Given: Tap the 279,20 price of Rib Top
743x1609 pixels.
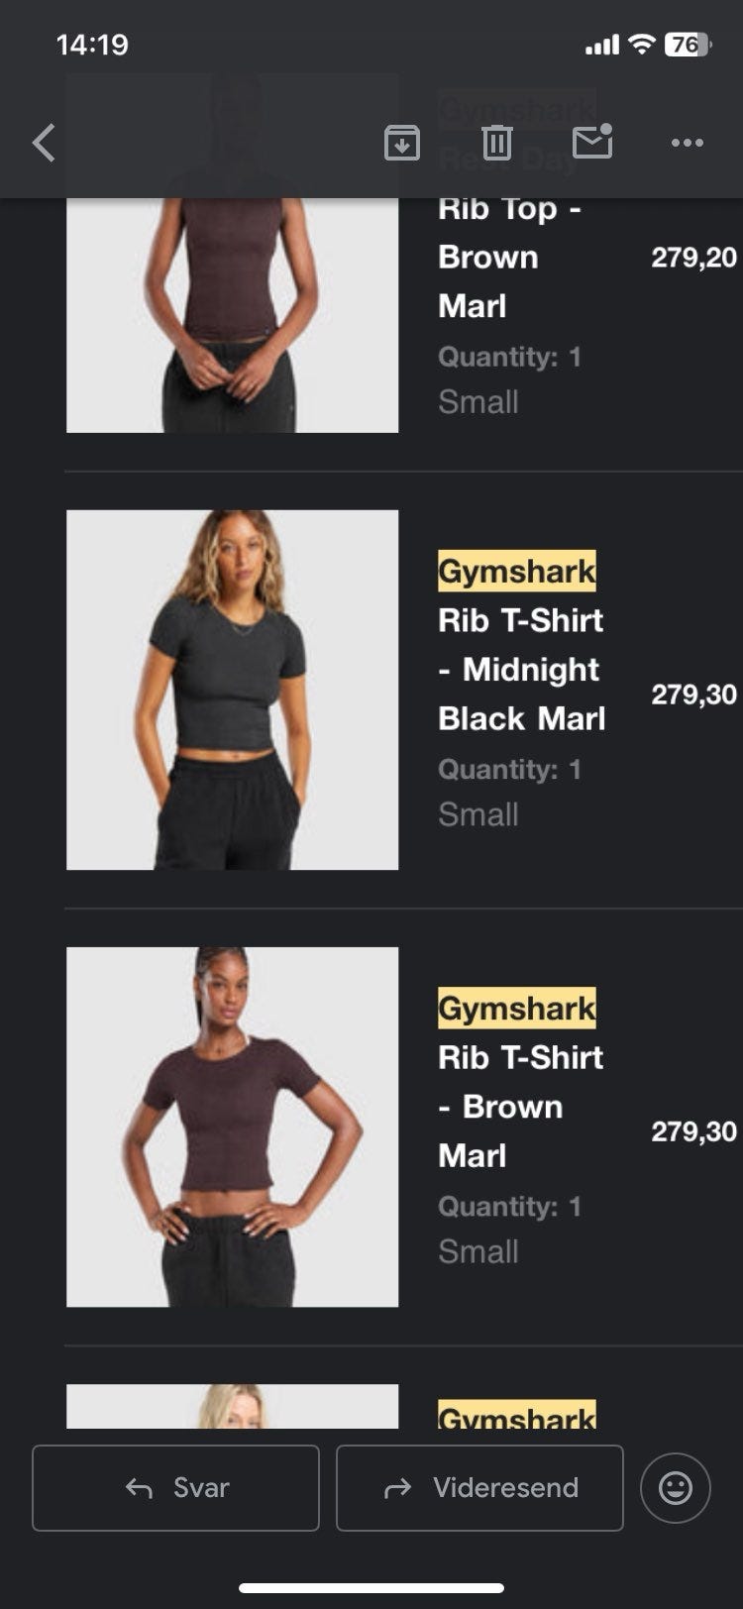Looking at the screenshot, I should pyautogui.click(x=693, y=258).
